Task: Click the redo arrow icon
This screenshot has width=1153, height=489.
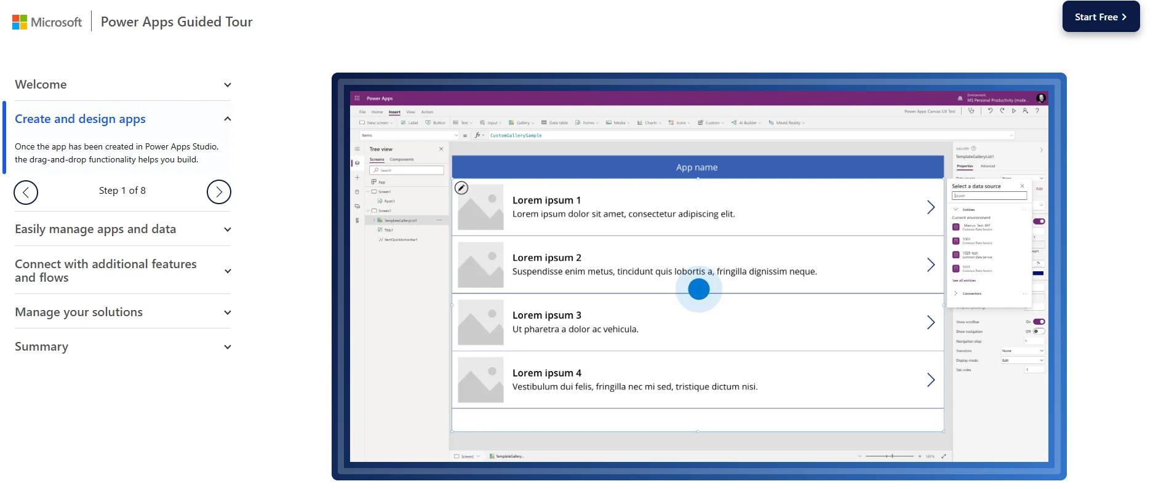Action: 1002,111
